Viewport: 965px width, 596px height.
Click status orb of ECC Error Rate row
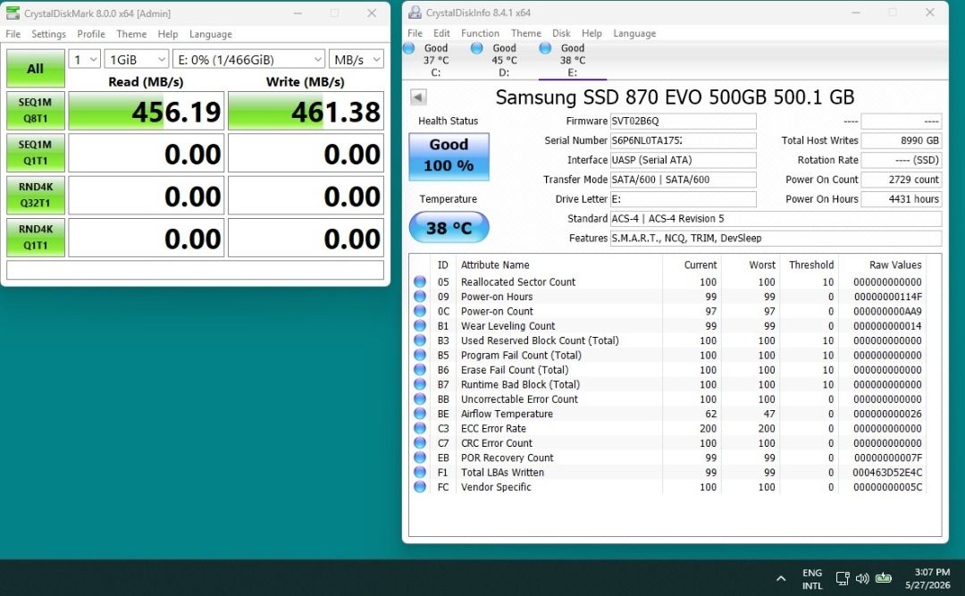coord(420,428)
